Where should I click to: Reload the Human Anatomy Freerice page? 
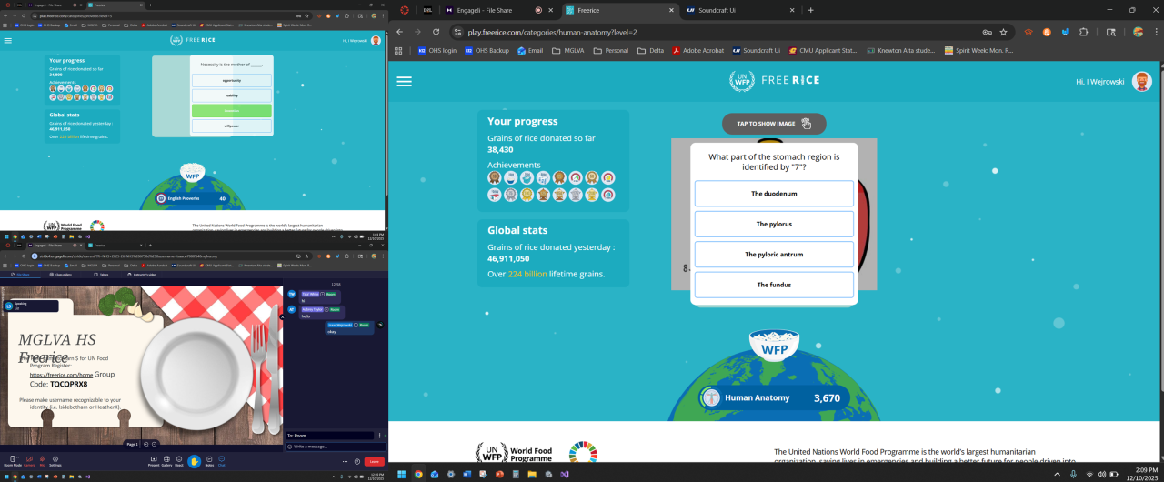click(x=436, y=32)
